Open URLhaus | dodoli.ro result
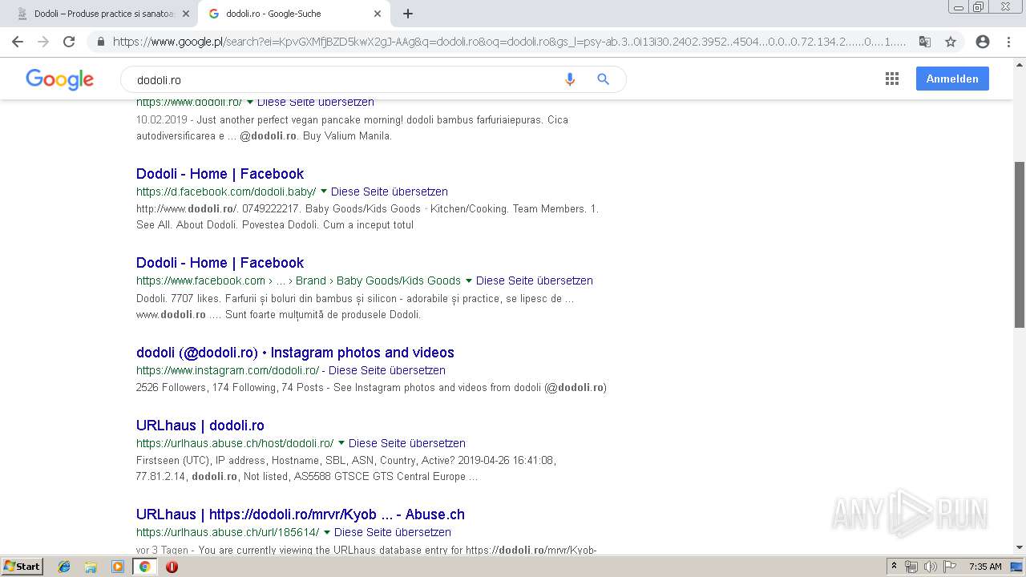The image size is (1026, 577). pyautogui.click(x=200, y=426)
